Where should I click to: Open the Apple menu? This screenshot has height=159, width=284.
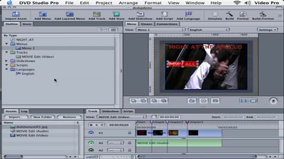[10, 3]
